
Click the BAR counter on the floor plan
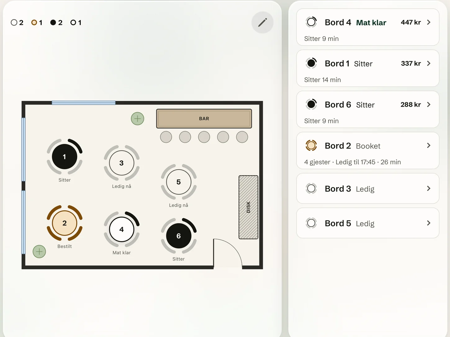(x=204, y=118)
